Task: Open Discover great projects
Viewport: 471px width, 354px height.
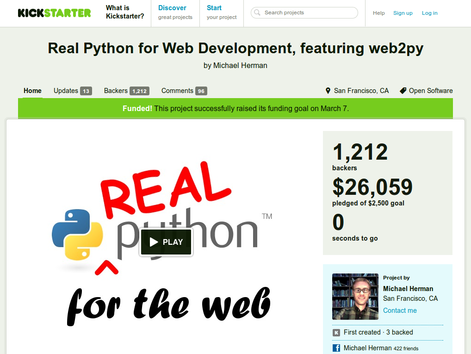Action: coord(175,12)
